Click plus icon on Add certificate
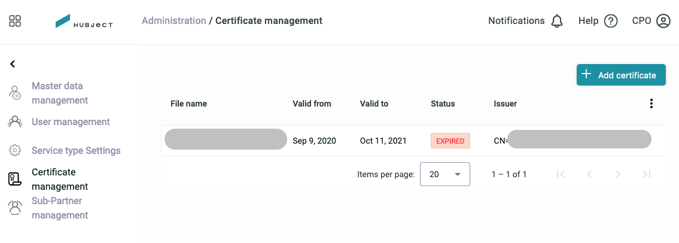The width and height of the screenshot is (679, 243). coord(586,74)
